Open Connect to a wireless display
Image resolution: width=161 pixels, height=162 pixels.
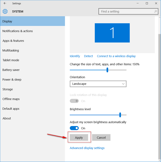click(116, 56)
